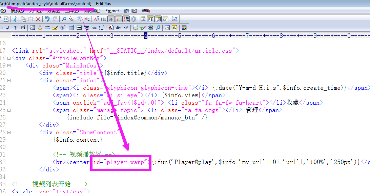This screenshot has width=370, height=193.
Task: Click the full screen window icon
Action: pyautogui.click(x=165, y=19)
